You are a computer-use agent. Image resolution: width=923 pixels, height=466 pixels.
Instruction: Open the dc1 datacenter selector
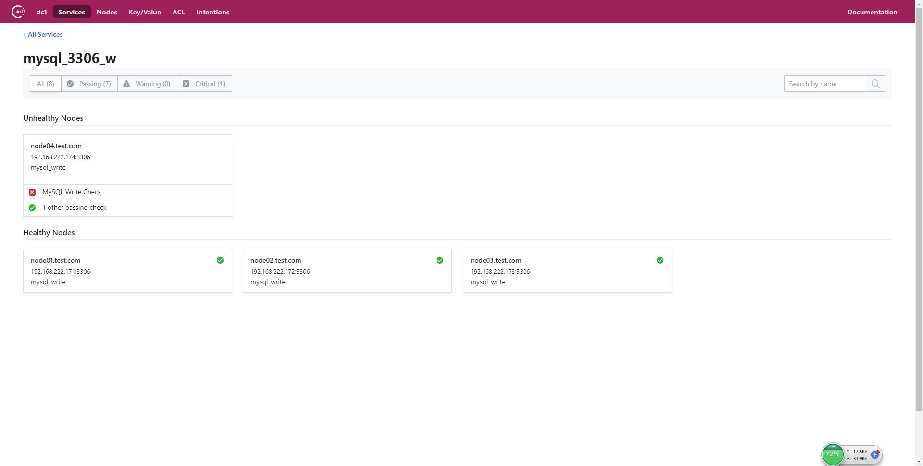(x=42, y=12)
